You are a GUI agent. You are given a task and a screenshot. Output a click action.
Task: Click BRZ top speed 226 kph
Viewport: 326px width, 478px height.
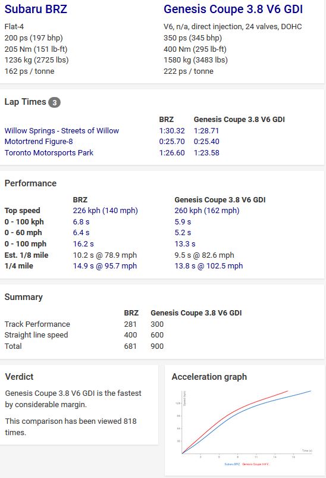(105, 211)
